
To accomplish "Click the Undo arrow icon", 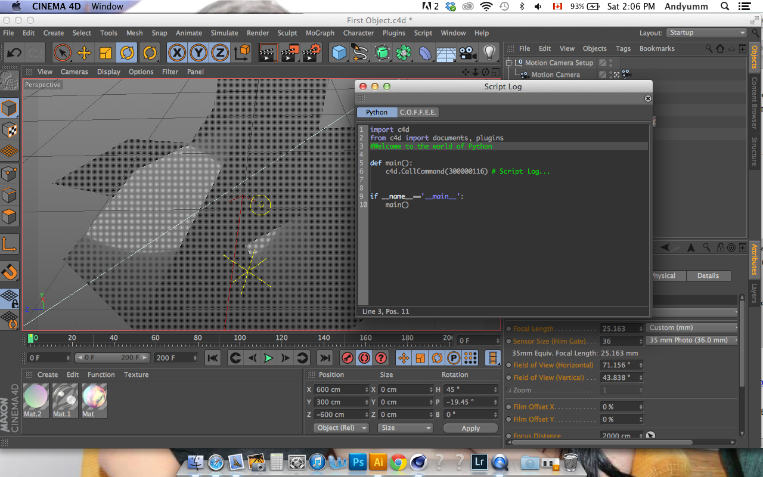I will 14,52.
